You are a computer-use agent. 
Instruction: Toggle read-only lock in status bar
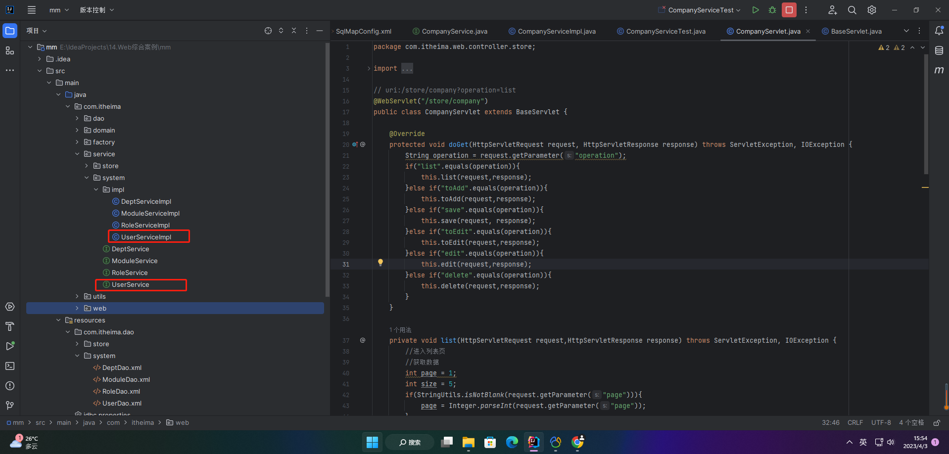(937, 423)
